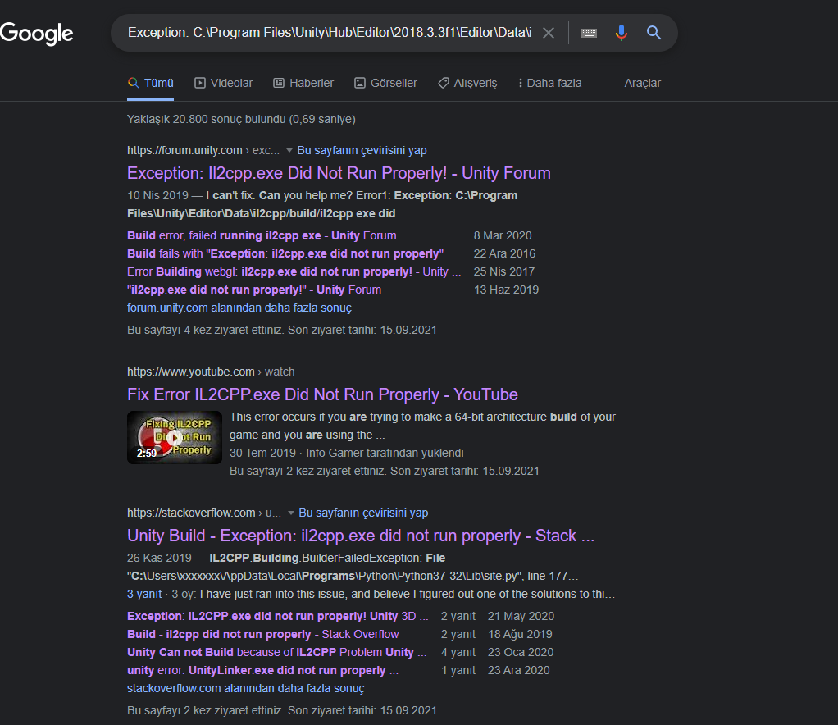Click the 3 yanıt answers link
The height and width of the screenshot is (725, 838).
[x=144, y=594]
